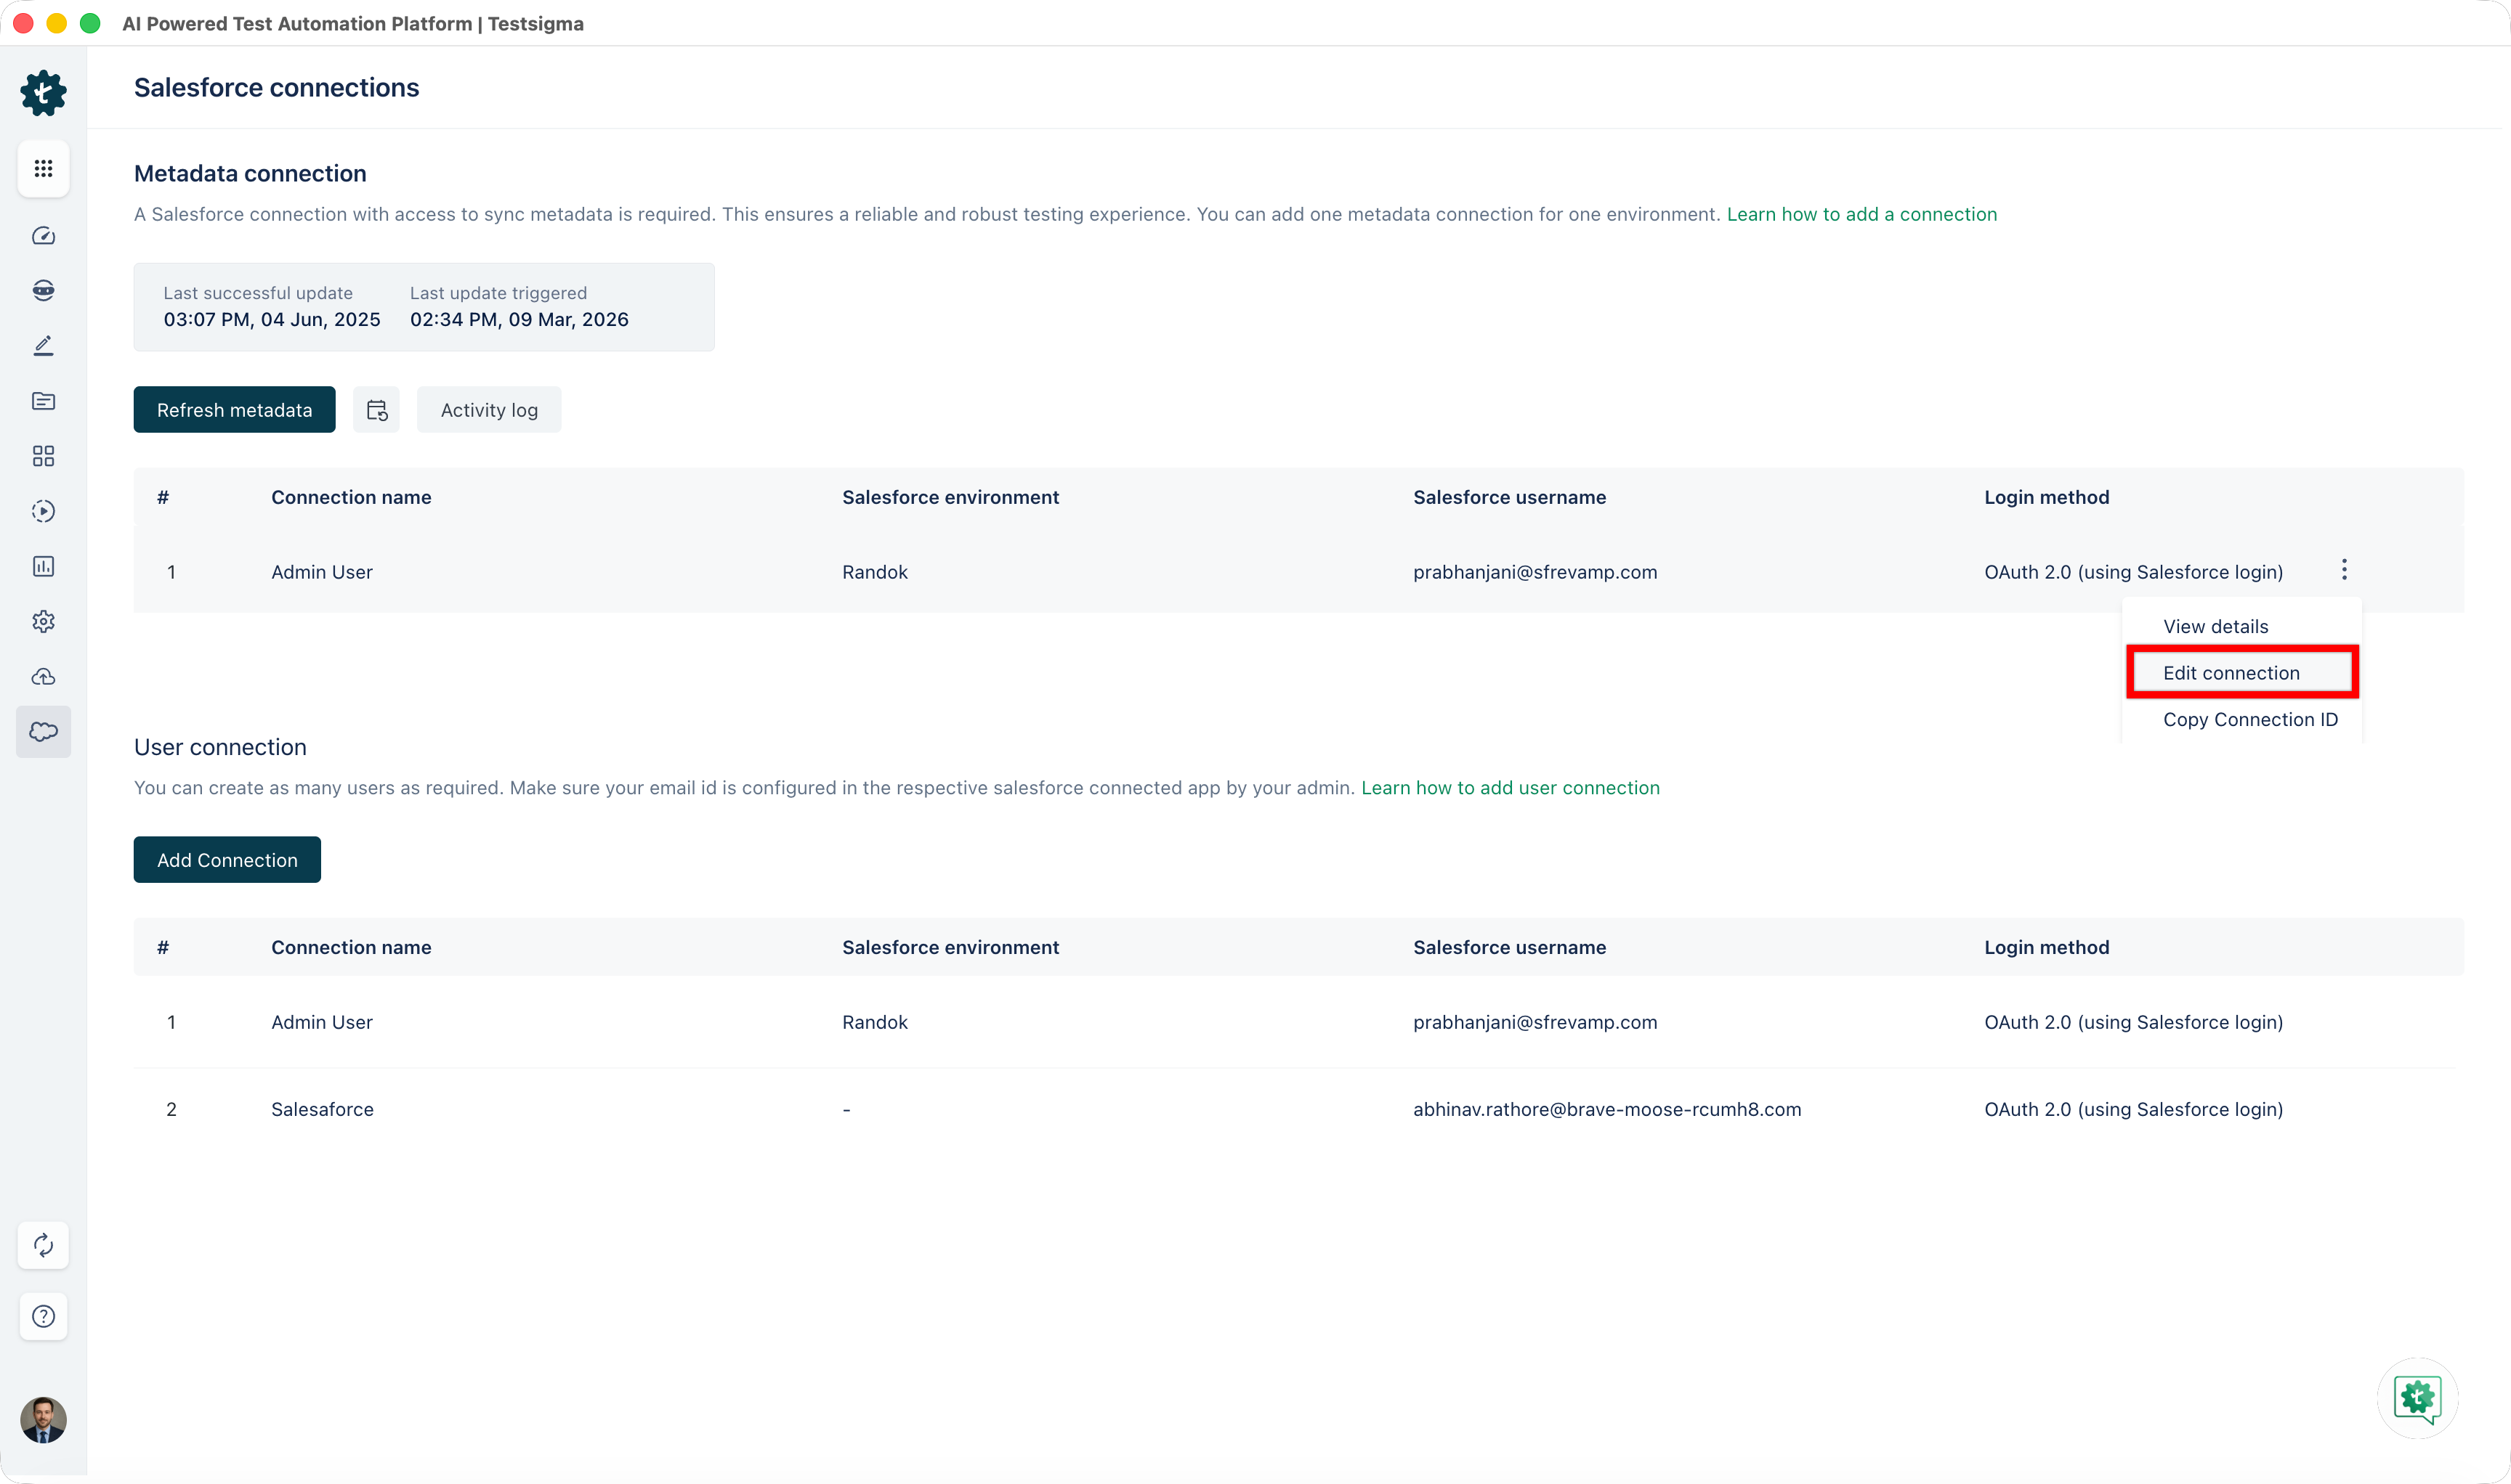Open the Testsigma chat assistant icon
The image size is (2511, 1484).
point(2417,1397)
